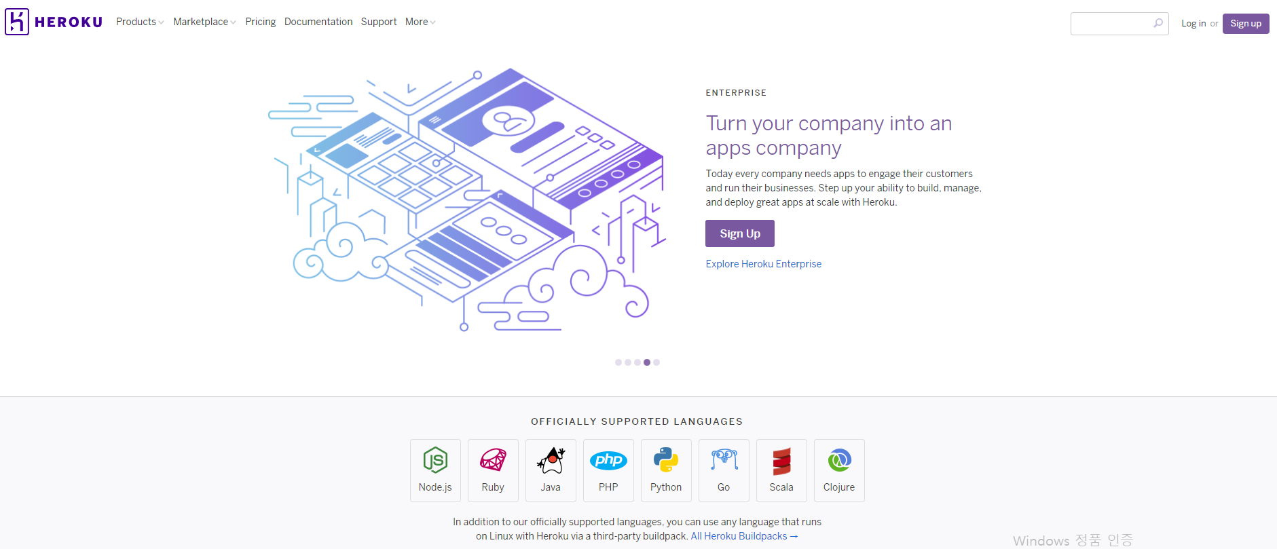Click the Heroku logo icon
1277x549 pixels.
17,22
